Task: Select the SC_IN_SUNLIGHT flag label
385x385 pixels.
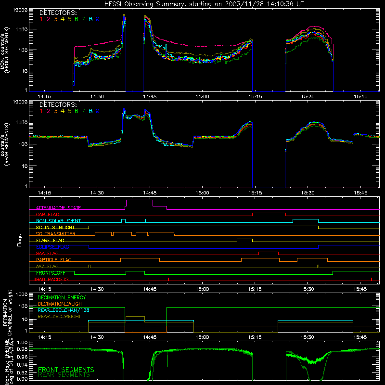Action: [55, 227]
